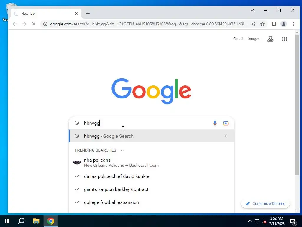
Task: Open Windows Start menu
Action: click(7, 221)
